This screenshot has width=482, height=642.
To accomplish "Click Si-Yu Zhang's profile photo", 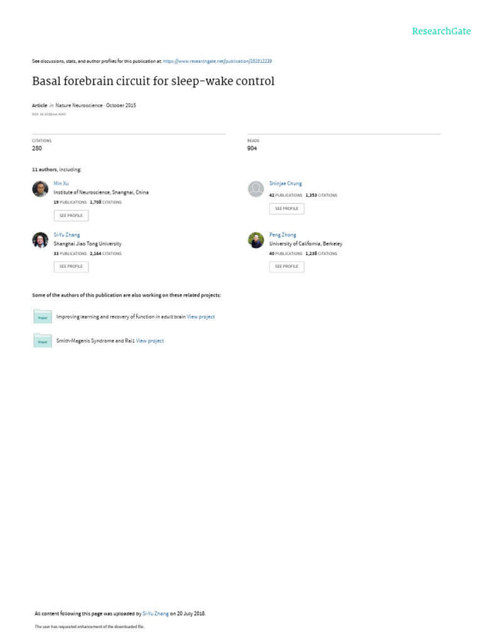I will (40, 240).
